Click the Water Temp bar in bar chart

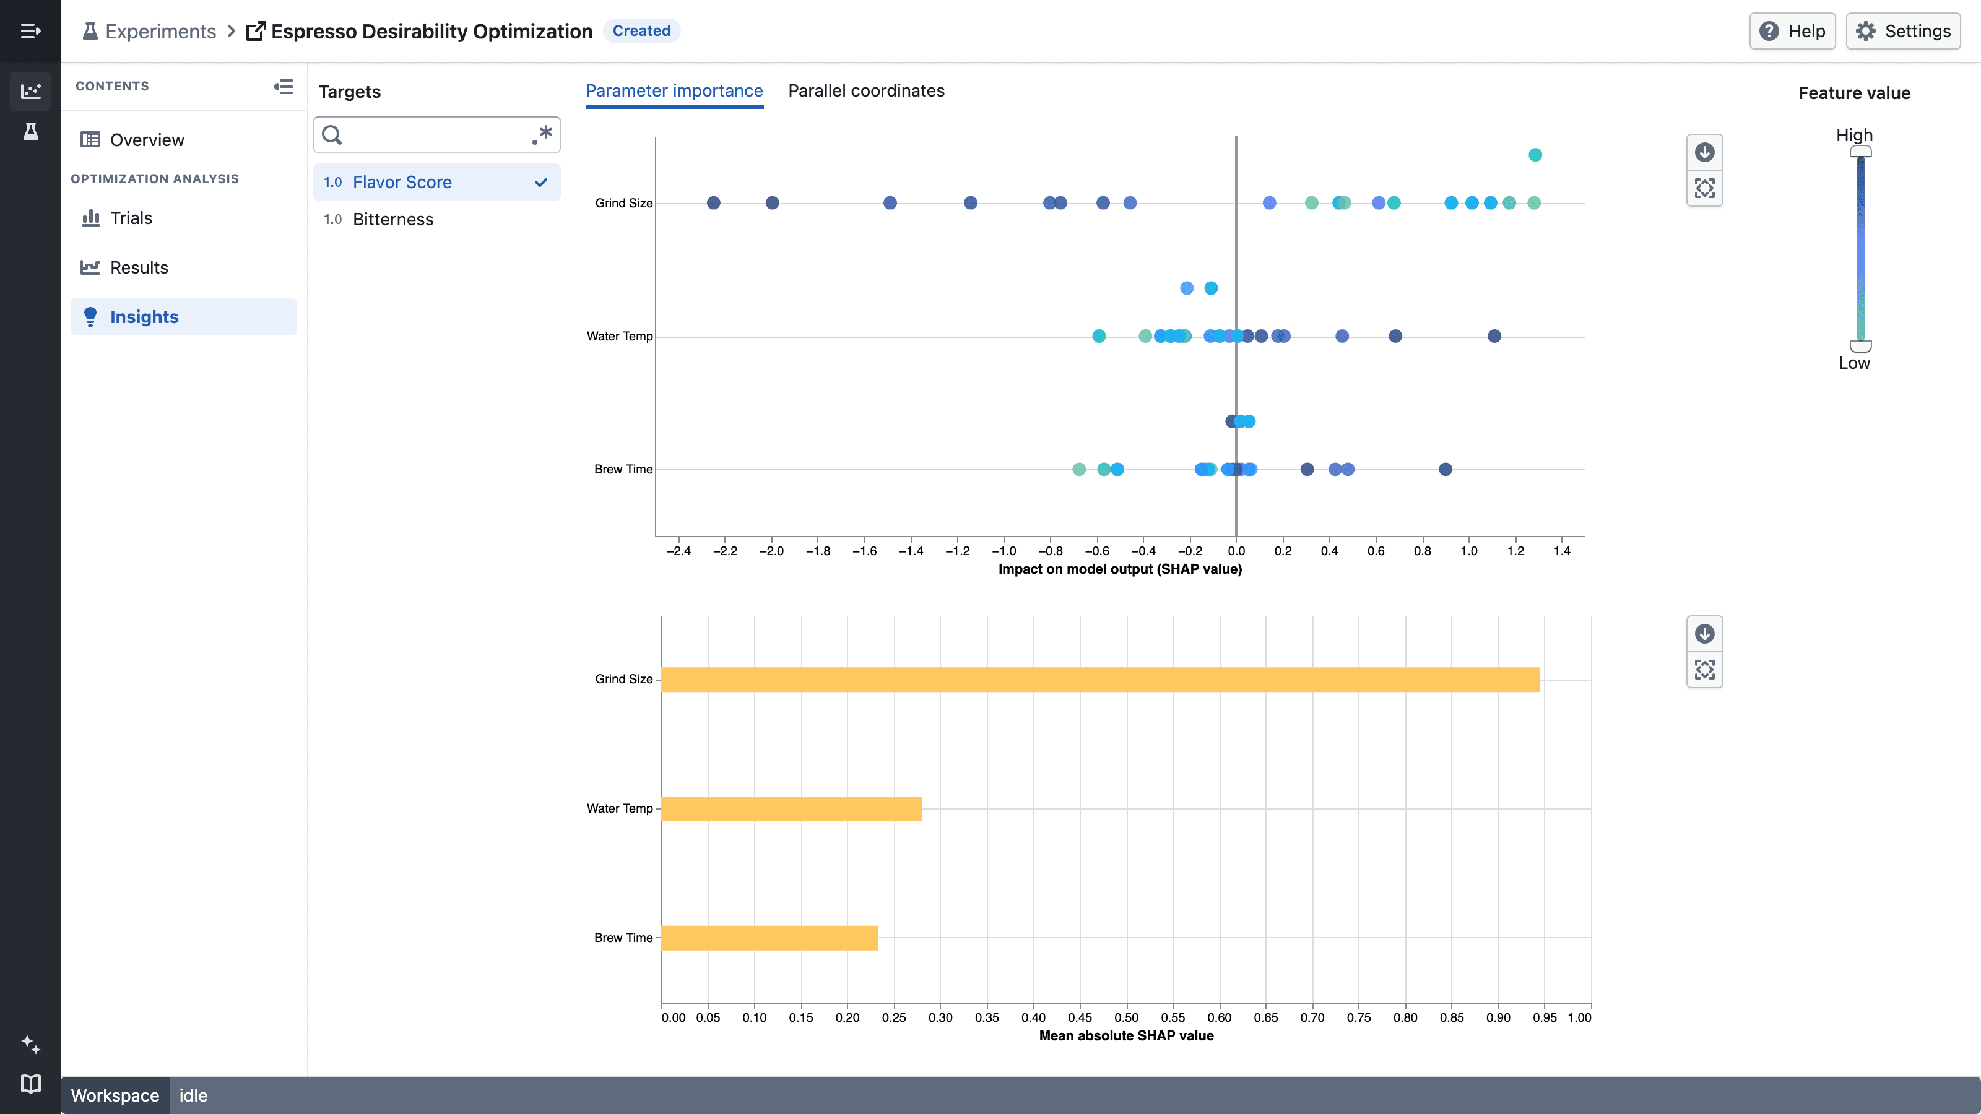coord(791,808)
